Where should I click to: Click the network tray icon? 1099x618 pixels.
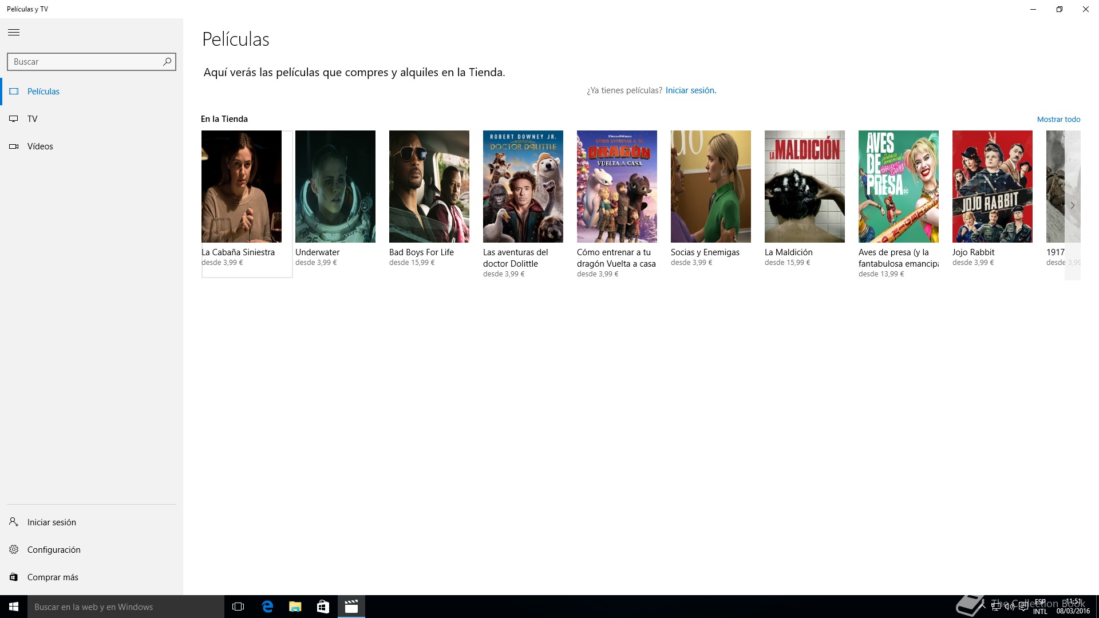[996, 607]
